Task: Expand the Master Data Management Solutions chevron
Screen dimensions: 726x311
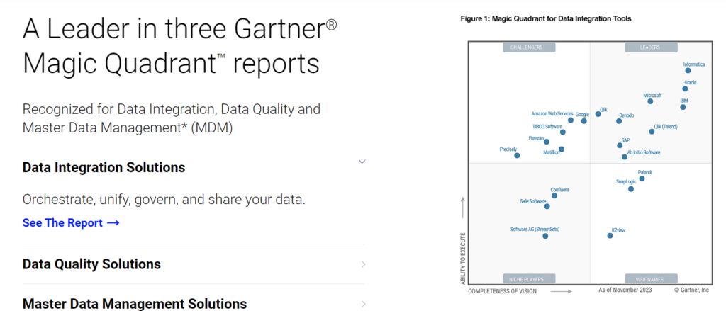Action: pyautogui.click(x=364, y=304)
